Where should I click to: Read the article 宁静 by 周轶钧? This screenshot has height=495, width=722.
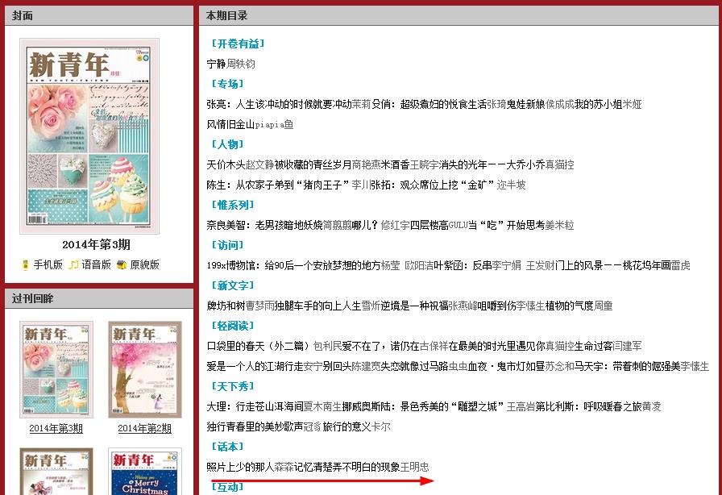point(217,64)
